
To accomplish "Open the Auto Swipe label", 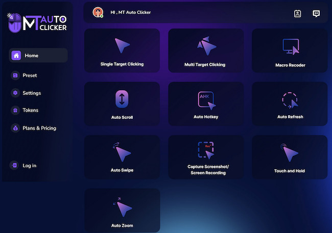I will pyautogui.click(x=122, y=170).
